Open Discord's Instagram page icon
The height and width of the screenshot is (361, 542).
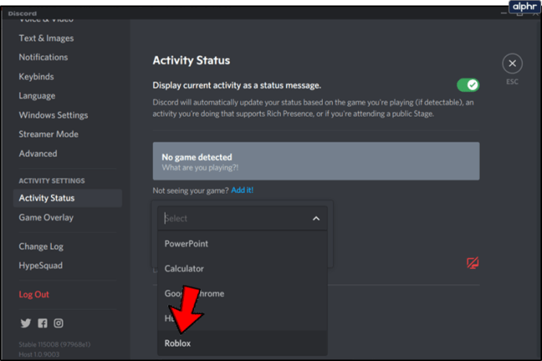[58, 323]
